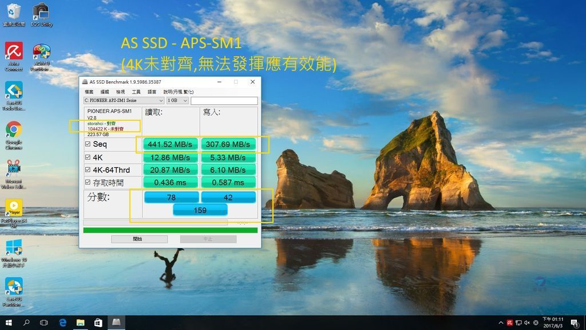Image resolution: width=586 pixels, height=330 pixels.
Task: Click the write access time 0.587 ms
Action: pos(228,182)
